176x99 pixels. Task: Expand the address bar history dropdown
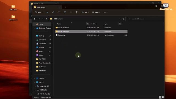pos(119,19)
